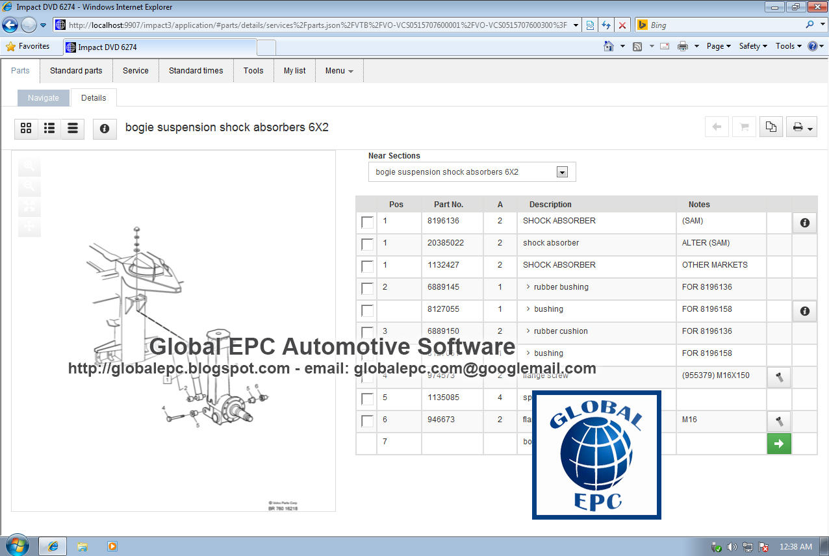Viewport: 829px width, 556px height.
Task: Click the wrench icon on the flange screw row
Action: tap(779, 377)
